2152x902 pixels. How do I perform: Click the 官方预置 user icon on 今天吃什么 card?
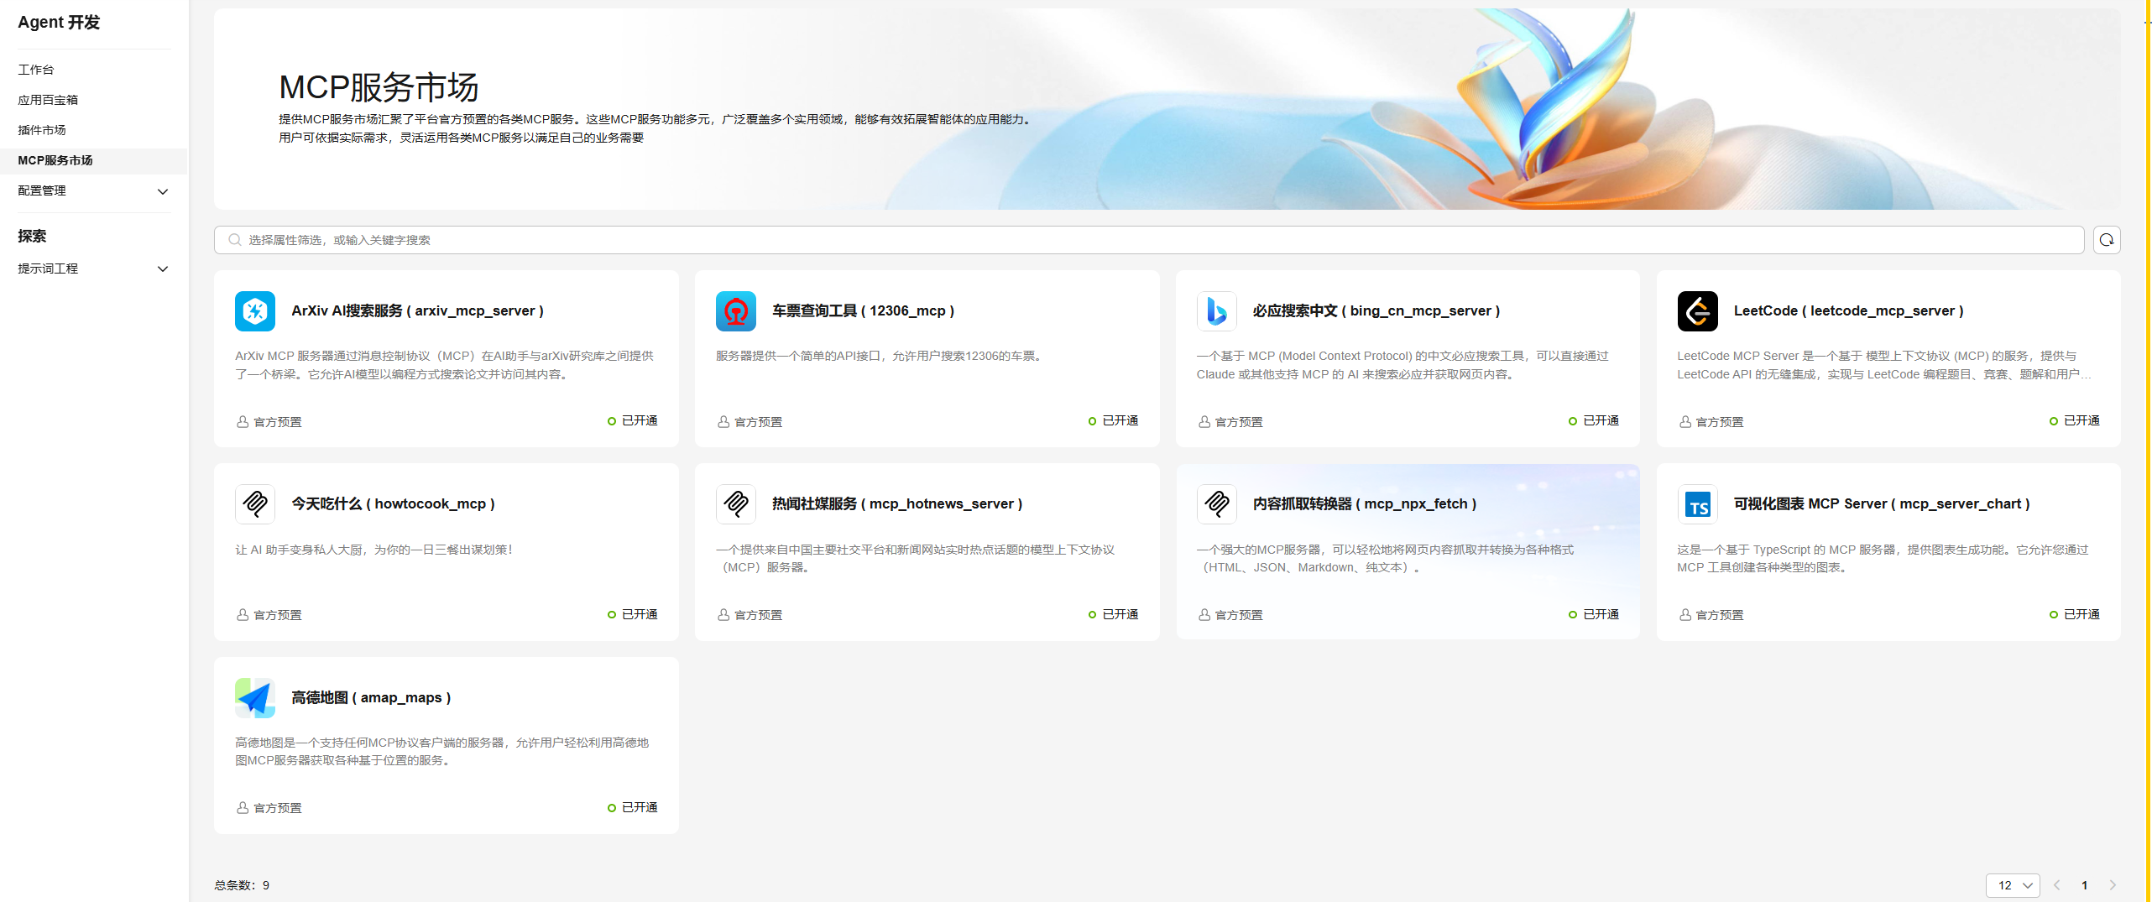click(x=243, y=615)
